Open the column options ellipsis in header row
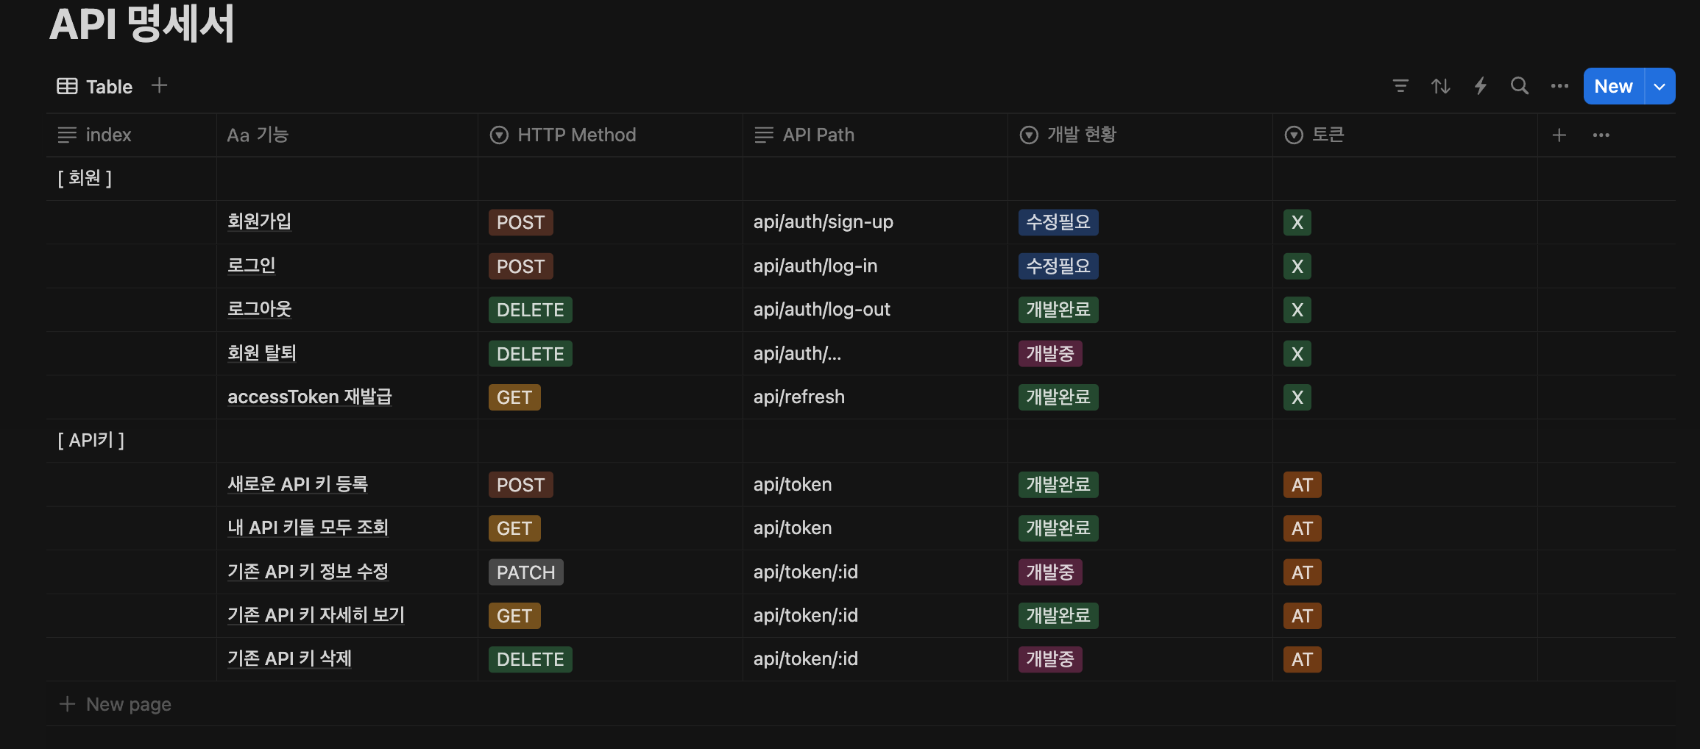The height and width of the screenshot is (749, 1700). point(1601,135)
